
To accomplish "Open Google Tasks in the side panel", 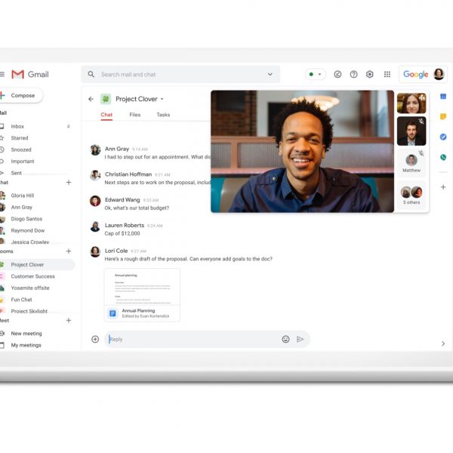I will [443, 137].
